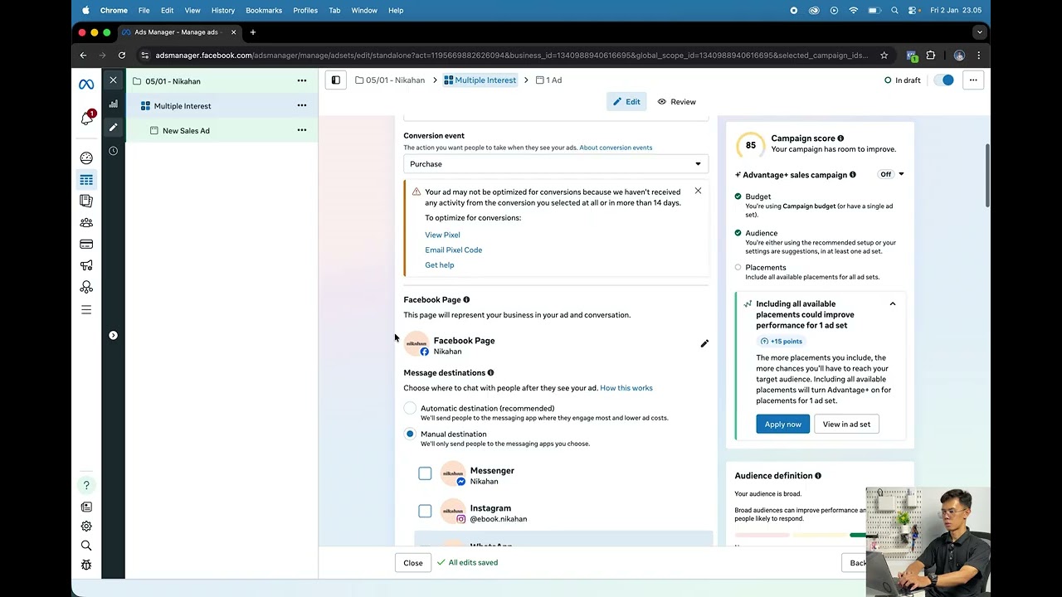
Task: Dismiss the conversion warning banner
Action: click(698, 191)
